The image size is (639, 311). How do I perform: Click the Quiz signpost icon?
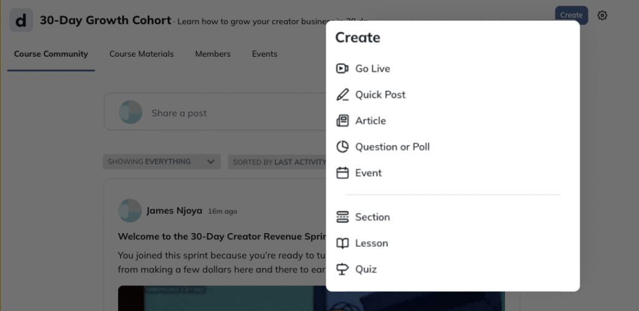click(x=342, y=269)
